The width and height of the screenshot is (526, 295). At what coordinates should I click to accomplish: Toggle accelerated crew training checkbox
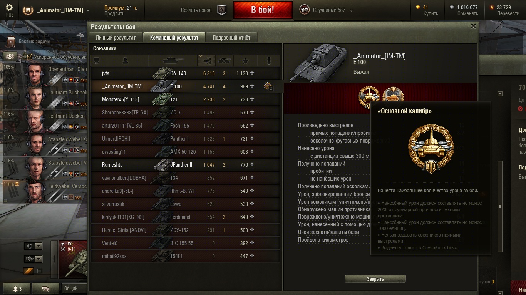point(29,56)
